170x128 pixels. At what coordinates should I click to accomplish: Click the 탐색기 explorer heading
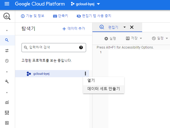28,29
